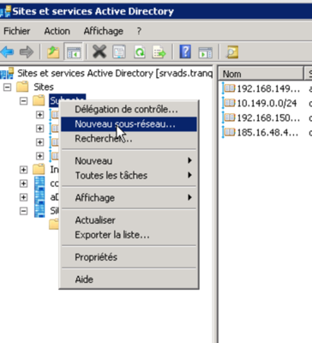Click the gray Forward arrow toolbar icon
The image size is (312, 343).
click(x=27, y=52)
